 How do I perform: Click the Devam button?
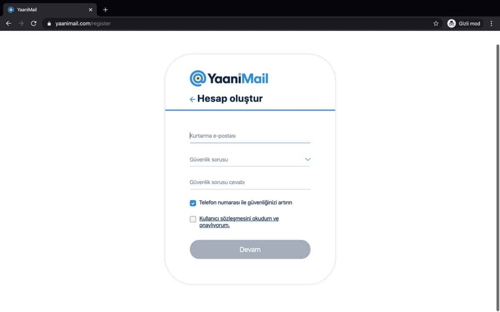[250, 250]
